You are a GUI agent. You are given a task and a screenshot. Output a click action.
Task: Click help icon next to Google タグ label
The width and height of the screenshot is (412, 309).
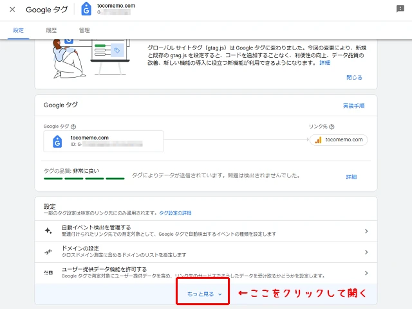click(x=73, y=127)
